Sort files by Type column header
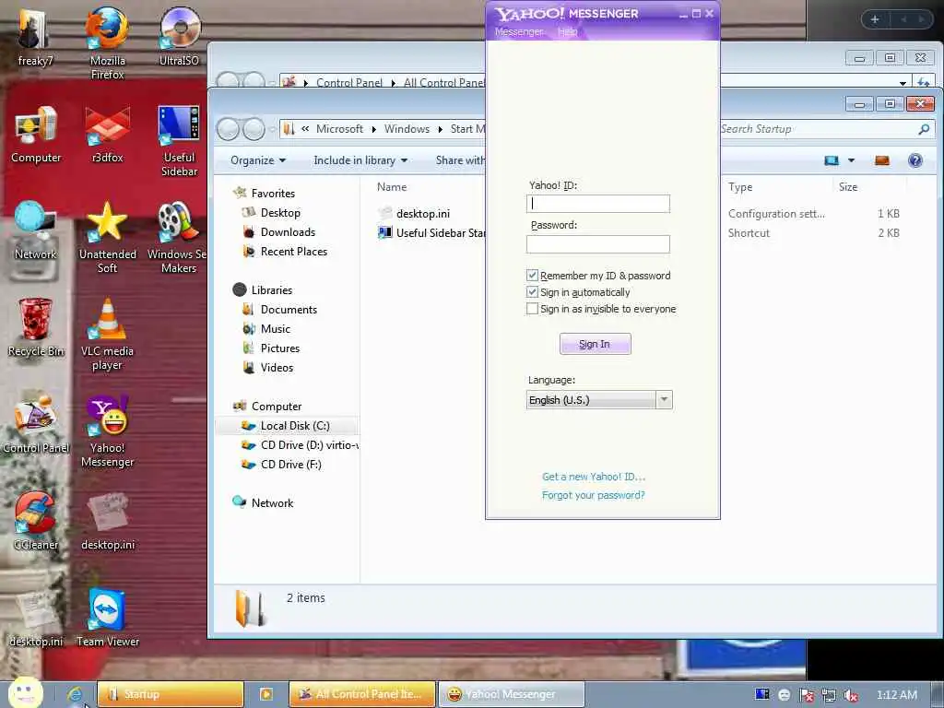 740,186
